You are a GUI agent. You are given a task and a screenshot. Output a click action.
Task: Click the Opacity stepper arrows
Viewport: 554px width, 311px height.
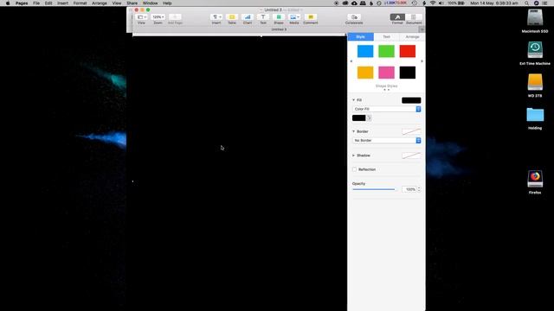[419, 189]
